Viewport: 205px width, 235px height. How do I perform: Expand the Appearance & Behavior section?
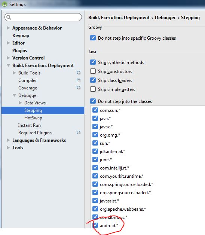(8, 28)
